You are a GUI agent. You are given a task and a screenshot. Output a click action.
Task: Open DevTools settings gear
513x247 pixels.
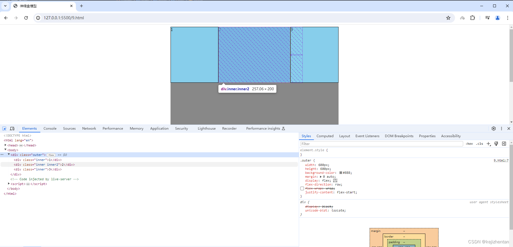[x=494, y=129]
